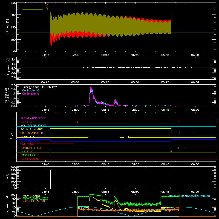219x219 pixels.
Task: Click the FRONTS_OFF flag label
Action: tap(29, 155)
